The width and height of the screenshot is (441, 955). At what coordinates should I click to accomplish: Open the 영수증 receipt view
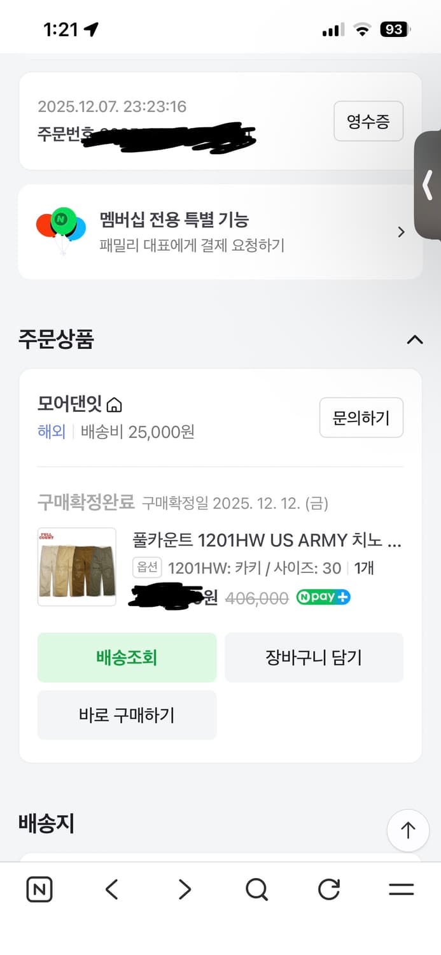point(368,122)
